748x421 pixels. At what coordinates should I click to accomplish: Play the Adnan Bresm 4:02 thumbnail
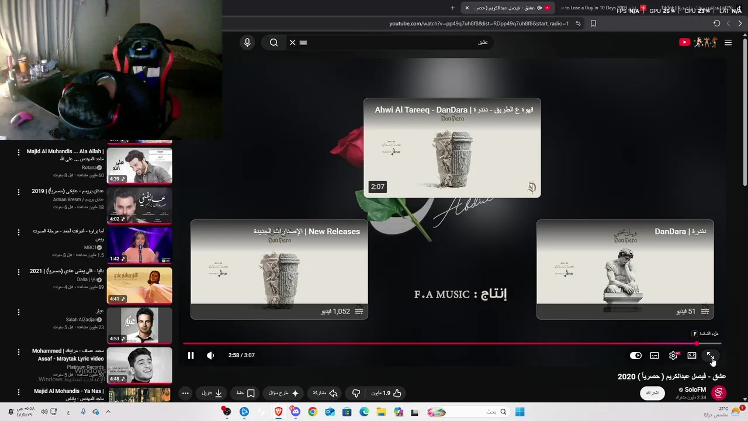click(x=140, y=206)
